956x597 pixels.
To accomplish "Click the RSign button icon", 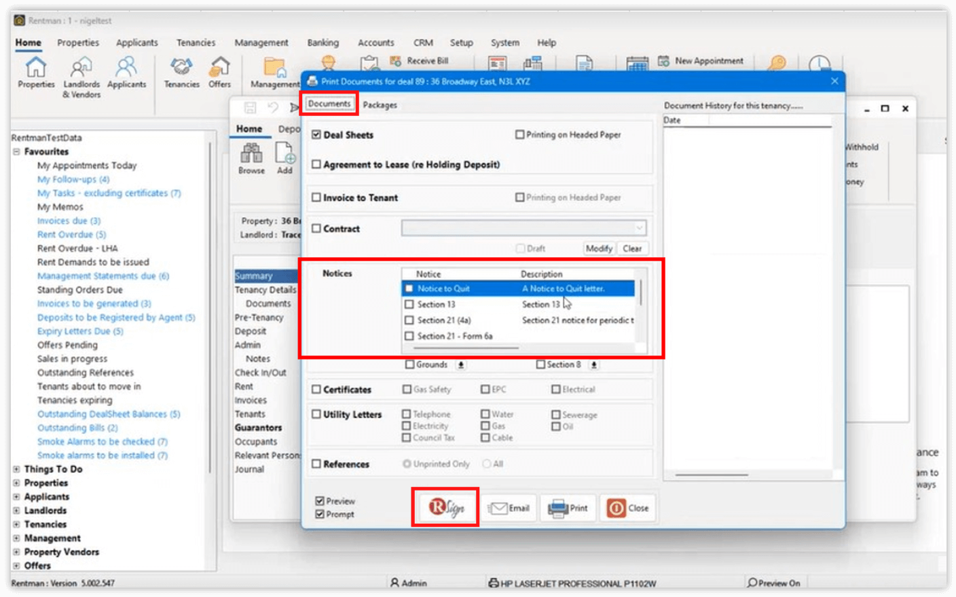I will point(445,507).
